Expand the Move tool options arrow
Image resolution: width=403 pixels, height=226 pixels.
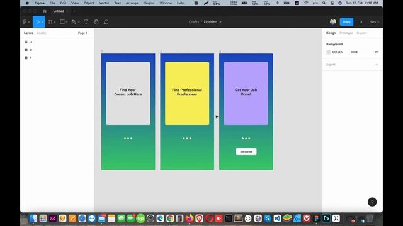click(42, 23)
